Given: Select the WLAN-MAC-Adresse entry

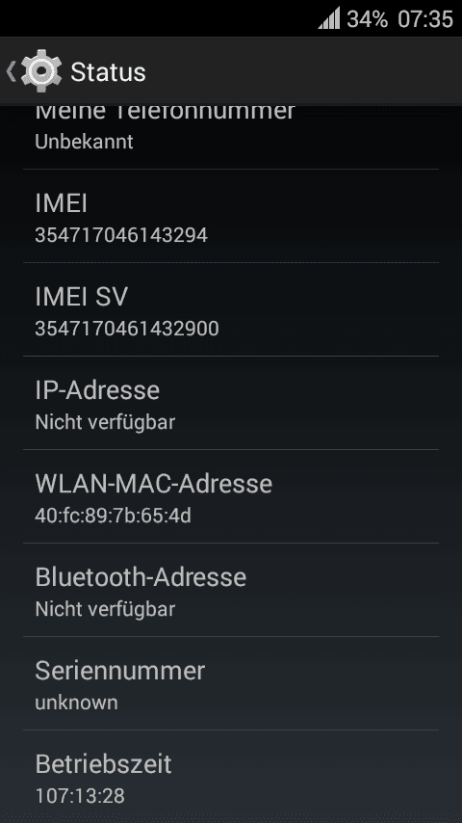Looking at the screenshot, I should [x=231, y=496].
